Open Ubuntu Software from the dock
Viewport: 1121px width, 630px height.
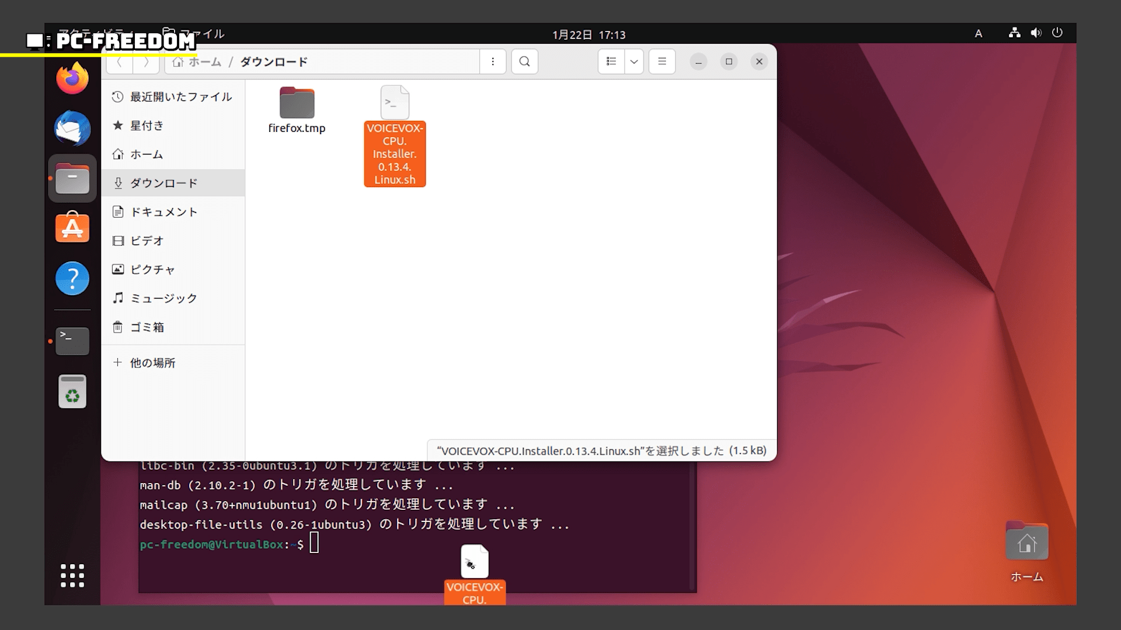point(72,228)
